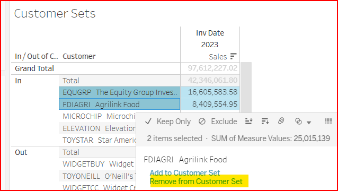338x191 pixels.
Task: Click the Exclude circle-slash icon
Action: [x=202, y=121]
